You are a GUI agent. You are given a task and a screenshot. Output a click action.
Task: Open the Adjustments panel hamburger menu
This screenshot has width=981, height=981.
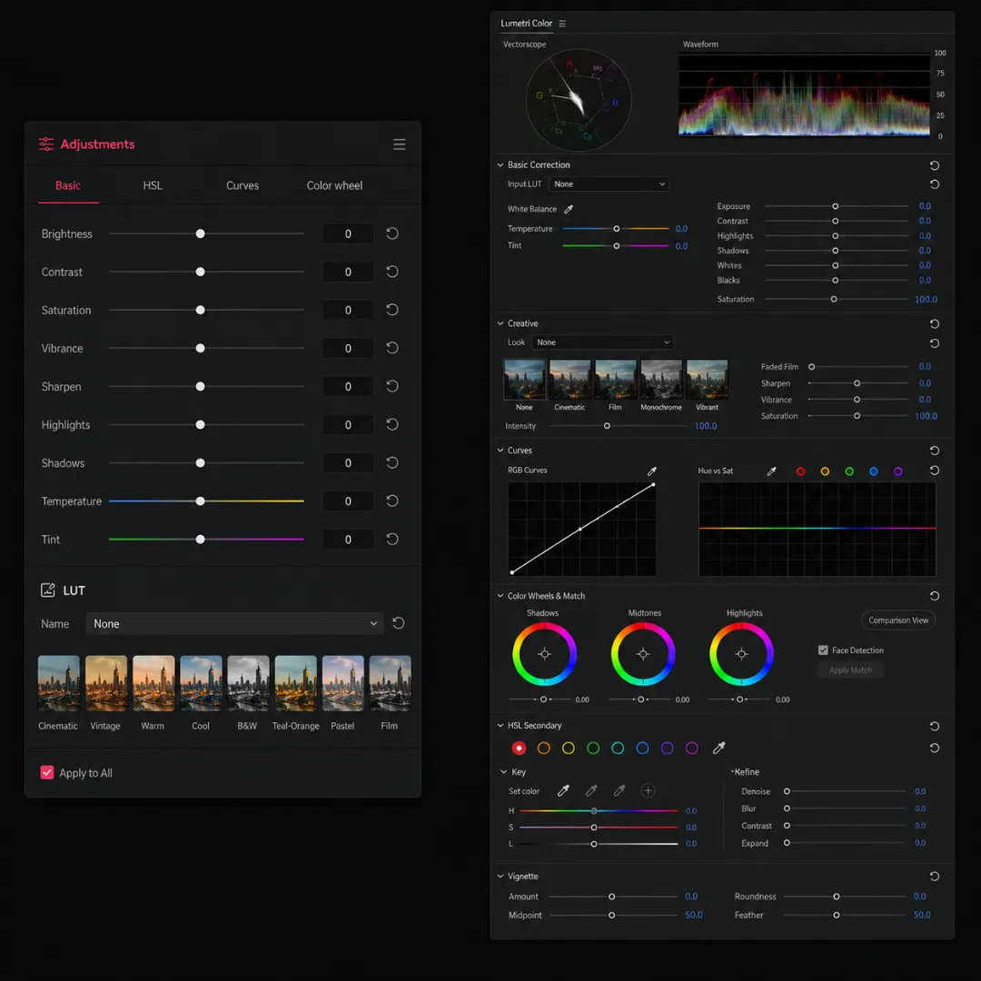(x=399, y=144)
